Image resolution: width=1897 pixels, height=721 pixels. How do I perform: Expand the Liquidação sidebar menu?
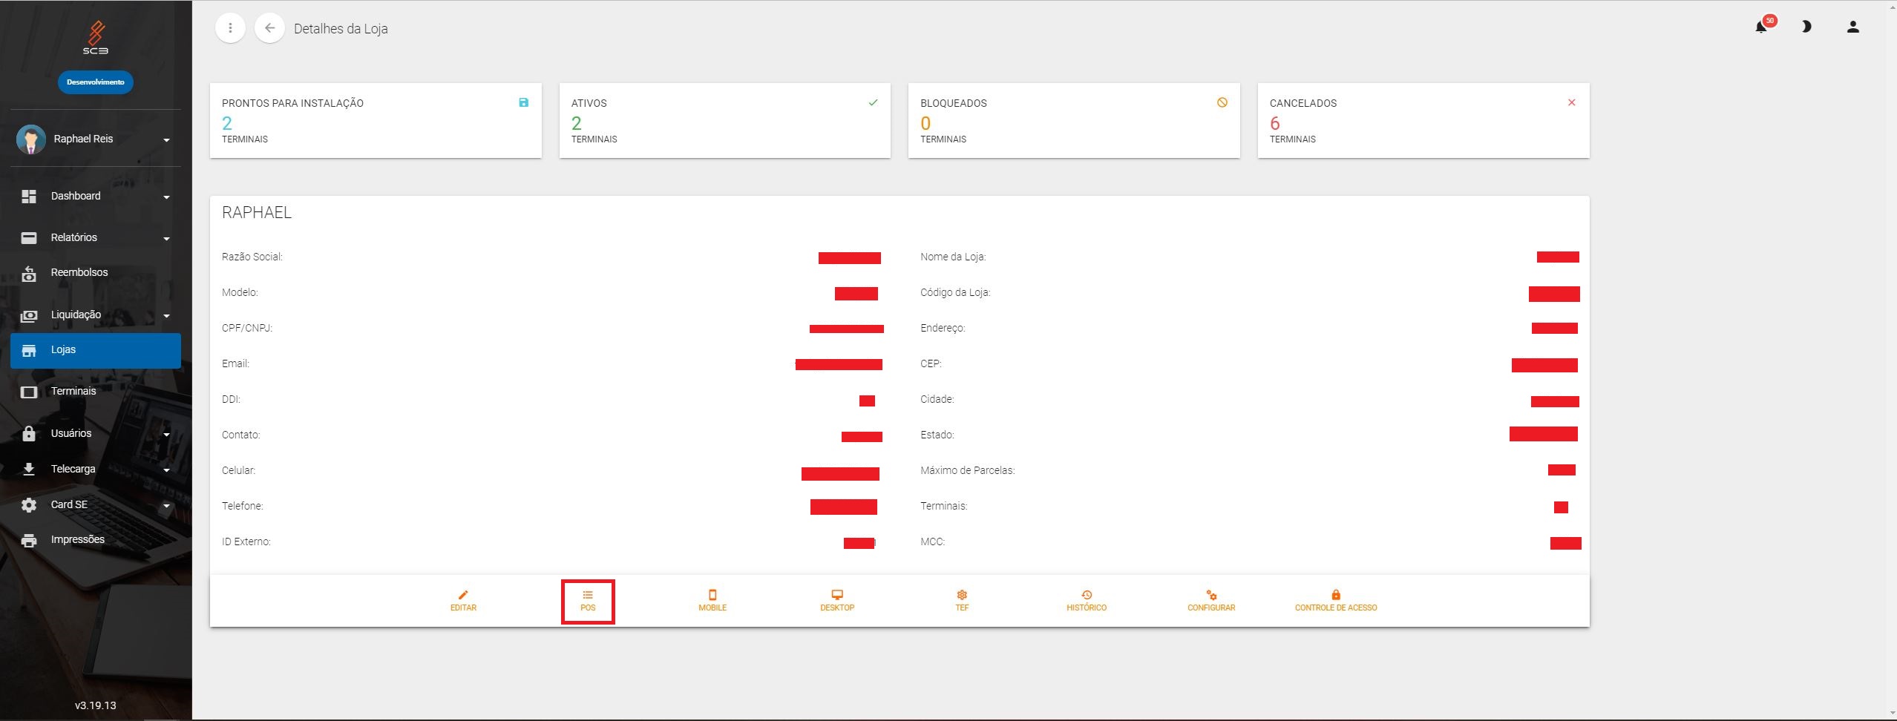point(95,315)
